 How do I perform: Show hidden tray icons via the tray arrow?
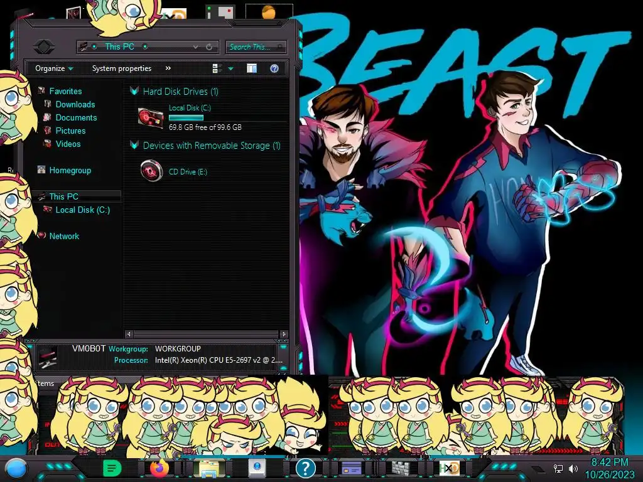click(x=538, y=468)
